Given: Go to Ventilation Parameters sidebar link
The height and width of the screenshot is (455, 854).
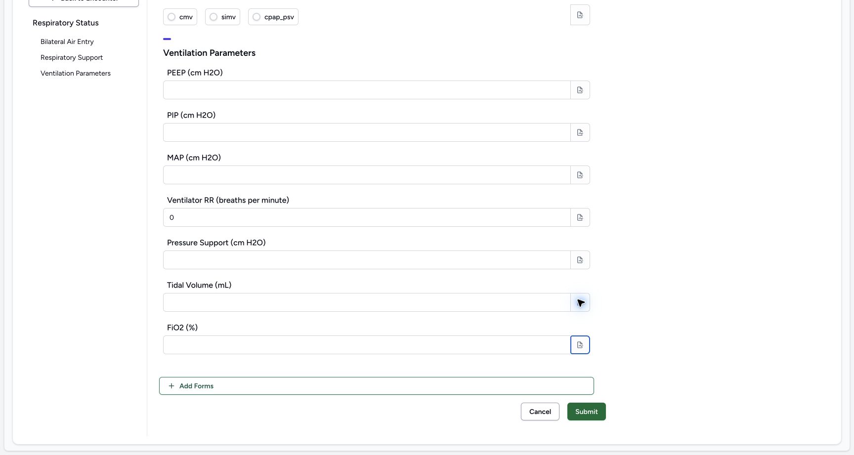Looking at the screenshot, I should point(76,73).
